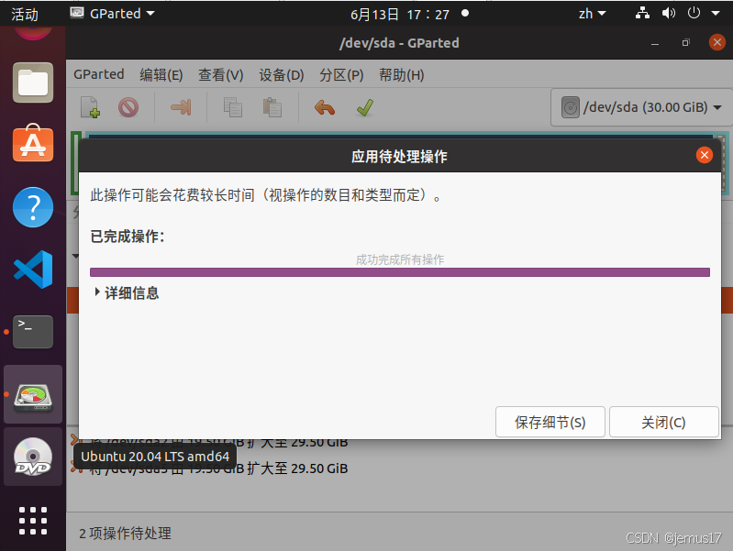The image size is (733, 551).
Task: Click the clock 6月13日 17:27
Action: point(400,14)
